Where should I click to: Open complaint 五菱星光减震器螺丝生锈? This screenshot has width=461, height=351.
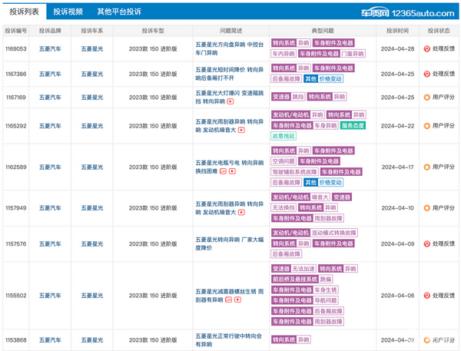229,296
